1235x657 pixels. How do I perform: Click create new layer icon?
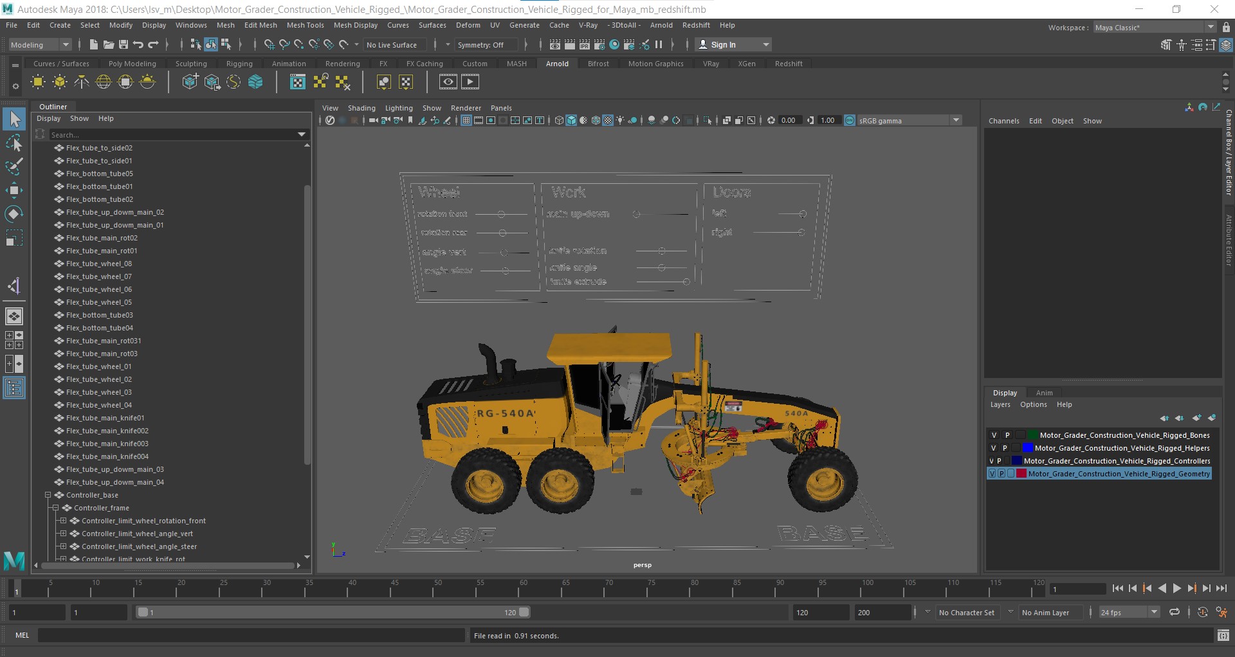point(1196,418)
